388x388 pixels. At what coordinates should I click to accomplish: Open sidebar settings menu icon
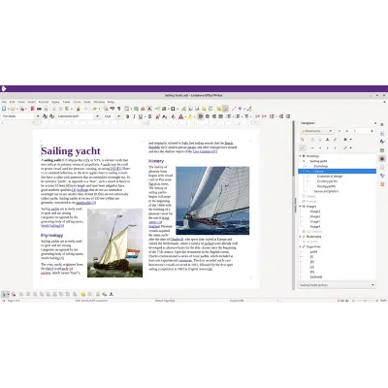(x=382, y=124)
